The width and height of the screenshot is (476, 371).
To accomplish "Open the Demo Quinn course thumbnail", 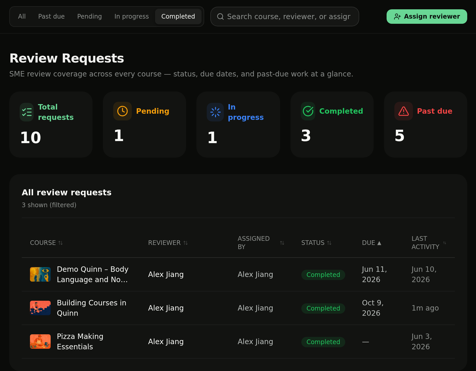I will pyautogui.click(x=40, y=274).
